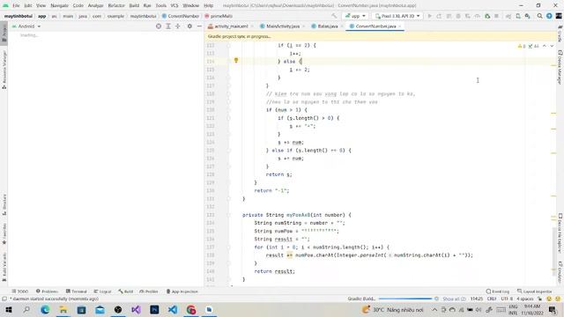
Task: Open Microsoft Edge from the taskbar
Action: pyautogui.click(x=45, y=309)
